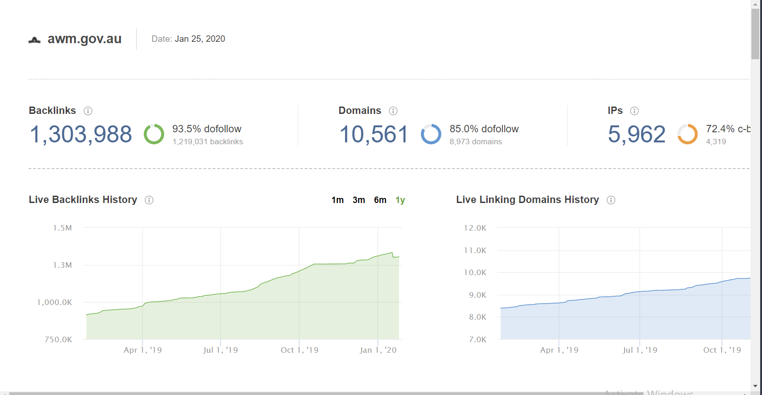
Task: Click the Apr 1, '19 label on backlinks chart
Action: (142, 350)
